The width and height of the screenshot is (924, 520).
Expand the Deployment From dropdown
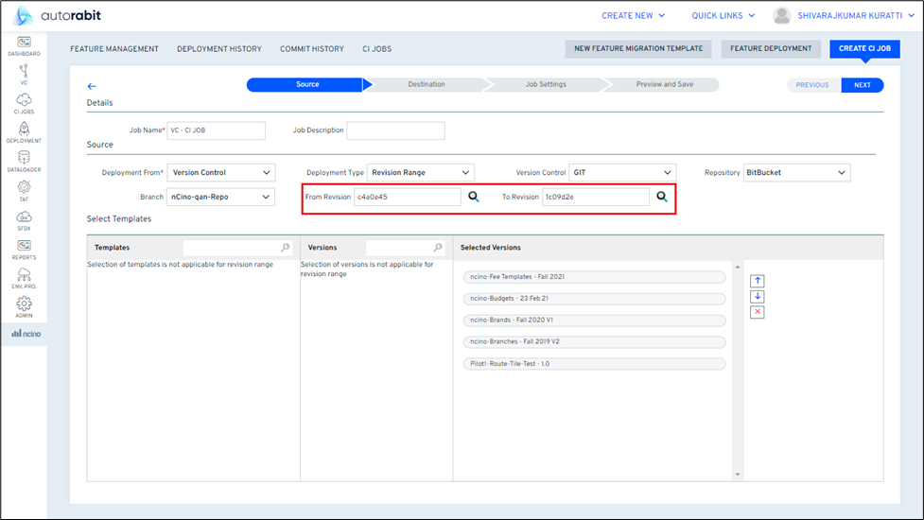tap(221, 173)
